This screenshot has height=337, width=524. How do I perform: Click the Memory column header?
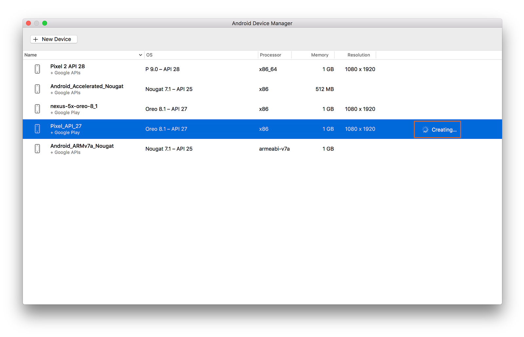point(320,55)
